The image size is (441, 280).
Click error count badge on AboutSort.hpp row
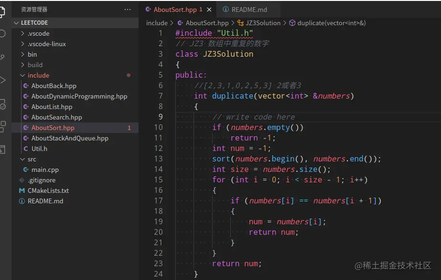129,128
